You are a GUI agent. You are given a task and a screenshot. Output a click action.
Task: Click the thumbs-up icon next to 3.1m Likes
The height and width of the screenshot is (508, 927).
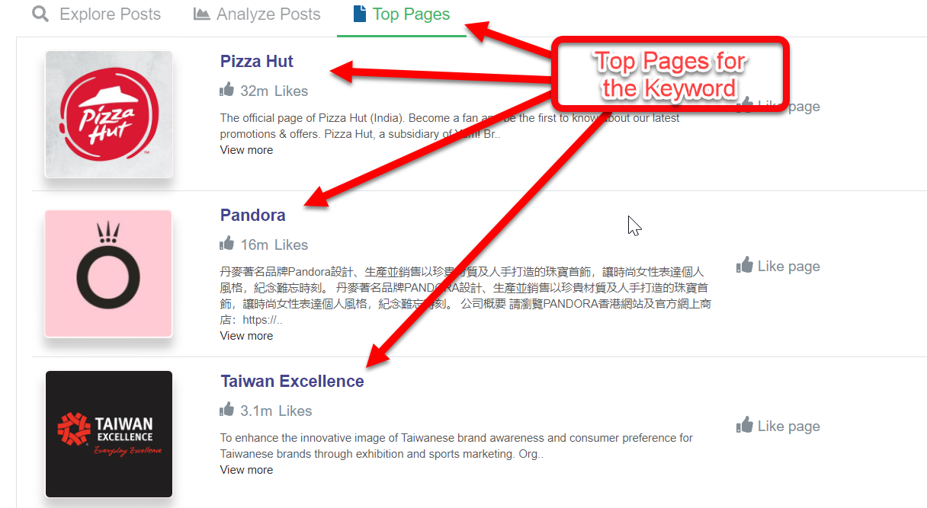[226, 411]
